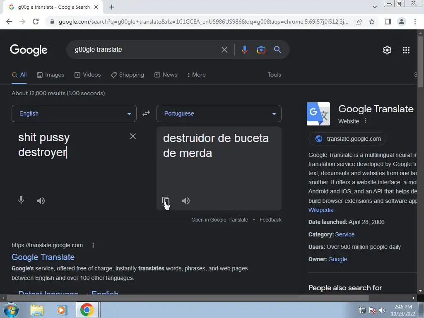The image size is (424, 318).
Task: Select the All results tab
Action: click(x=19, y=75)
